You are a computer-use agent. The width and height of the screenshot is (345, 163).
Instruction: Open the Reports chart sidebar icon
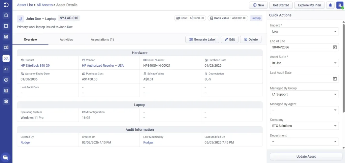click(x=6, y=91)
